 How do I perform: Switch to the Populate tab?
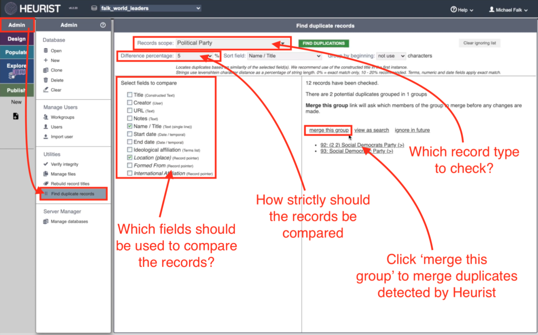pos(17,52)
